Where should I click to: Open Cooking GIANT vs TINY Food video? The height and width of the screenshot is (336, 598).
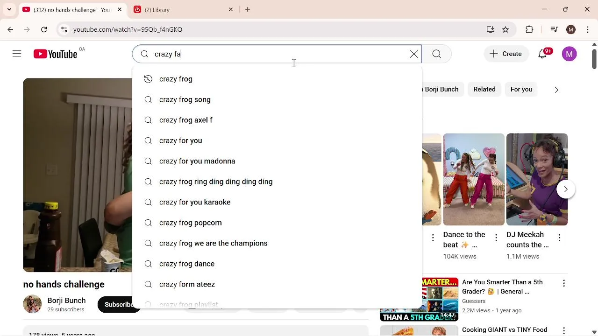coord(505,330)
